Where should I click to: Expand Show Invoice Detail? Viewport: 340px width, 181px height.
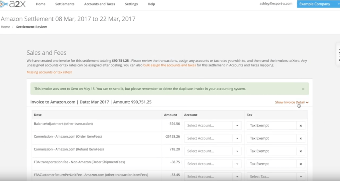292,102
